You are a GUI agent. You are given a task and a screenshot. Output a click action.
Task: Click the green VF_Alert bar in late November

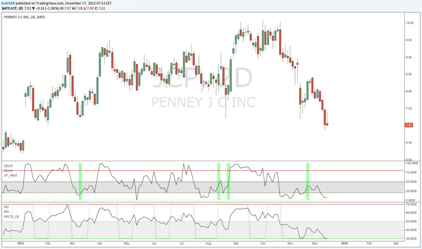[x=307, y=182]
